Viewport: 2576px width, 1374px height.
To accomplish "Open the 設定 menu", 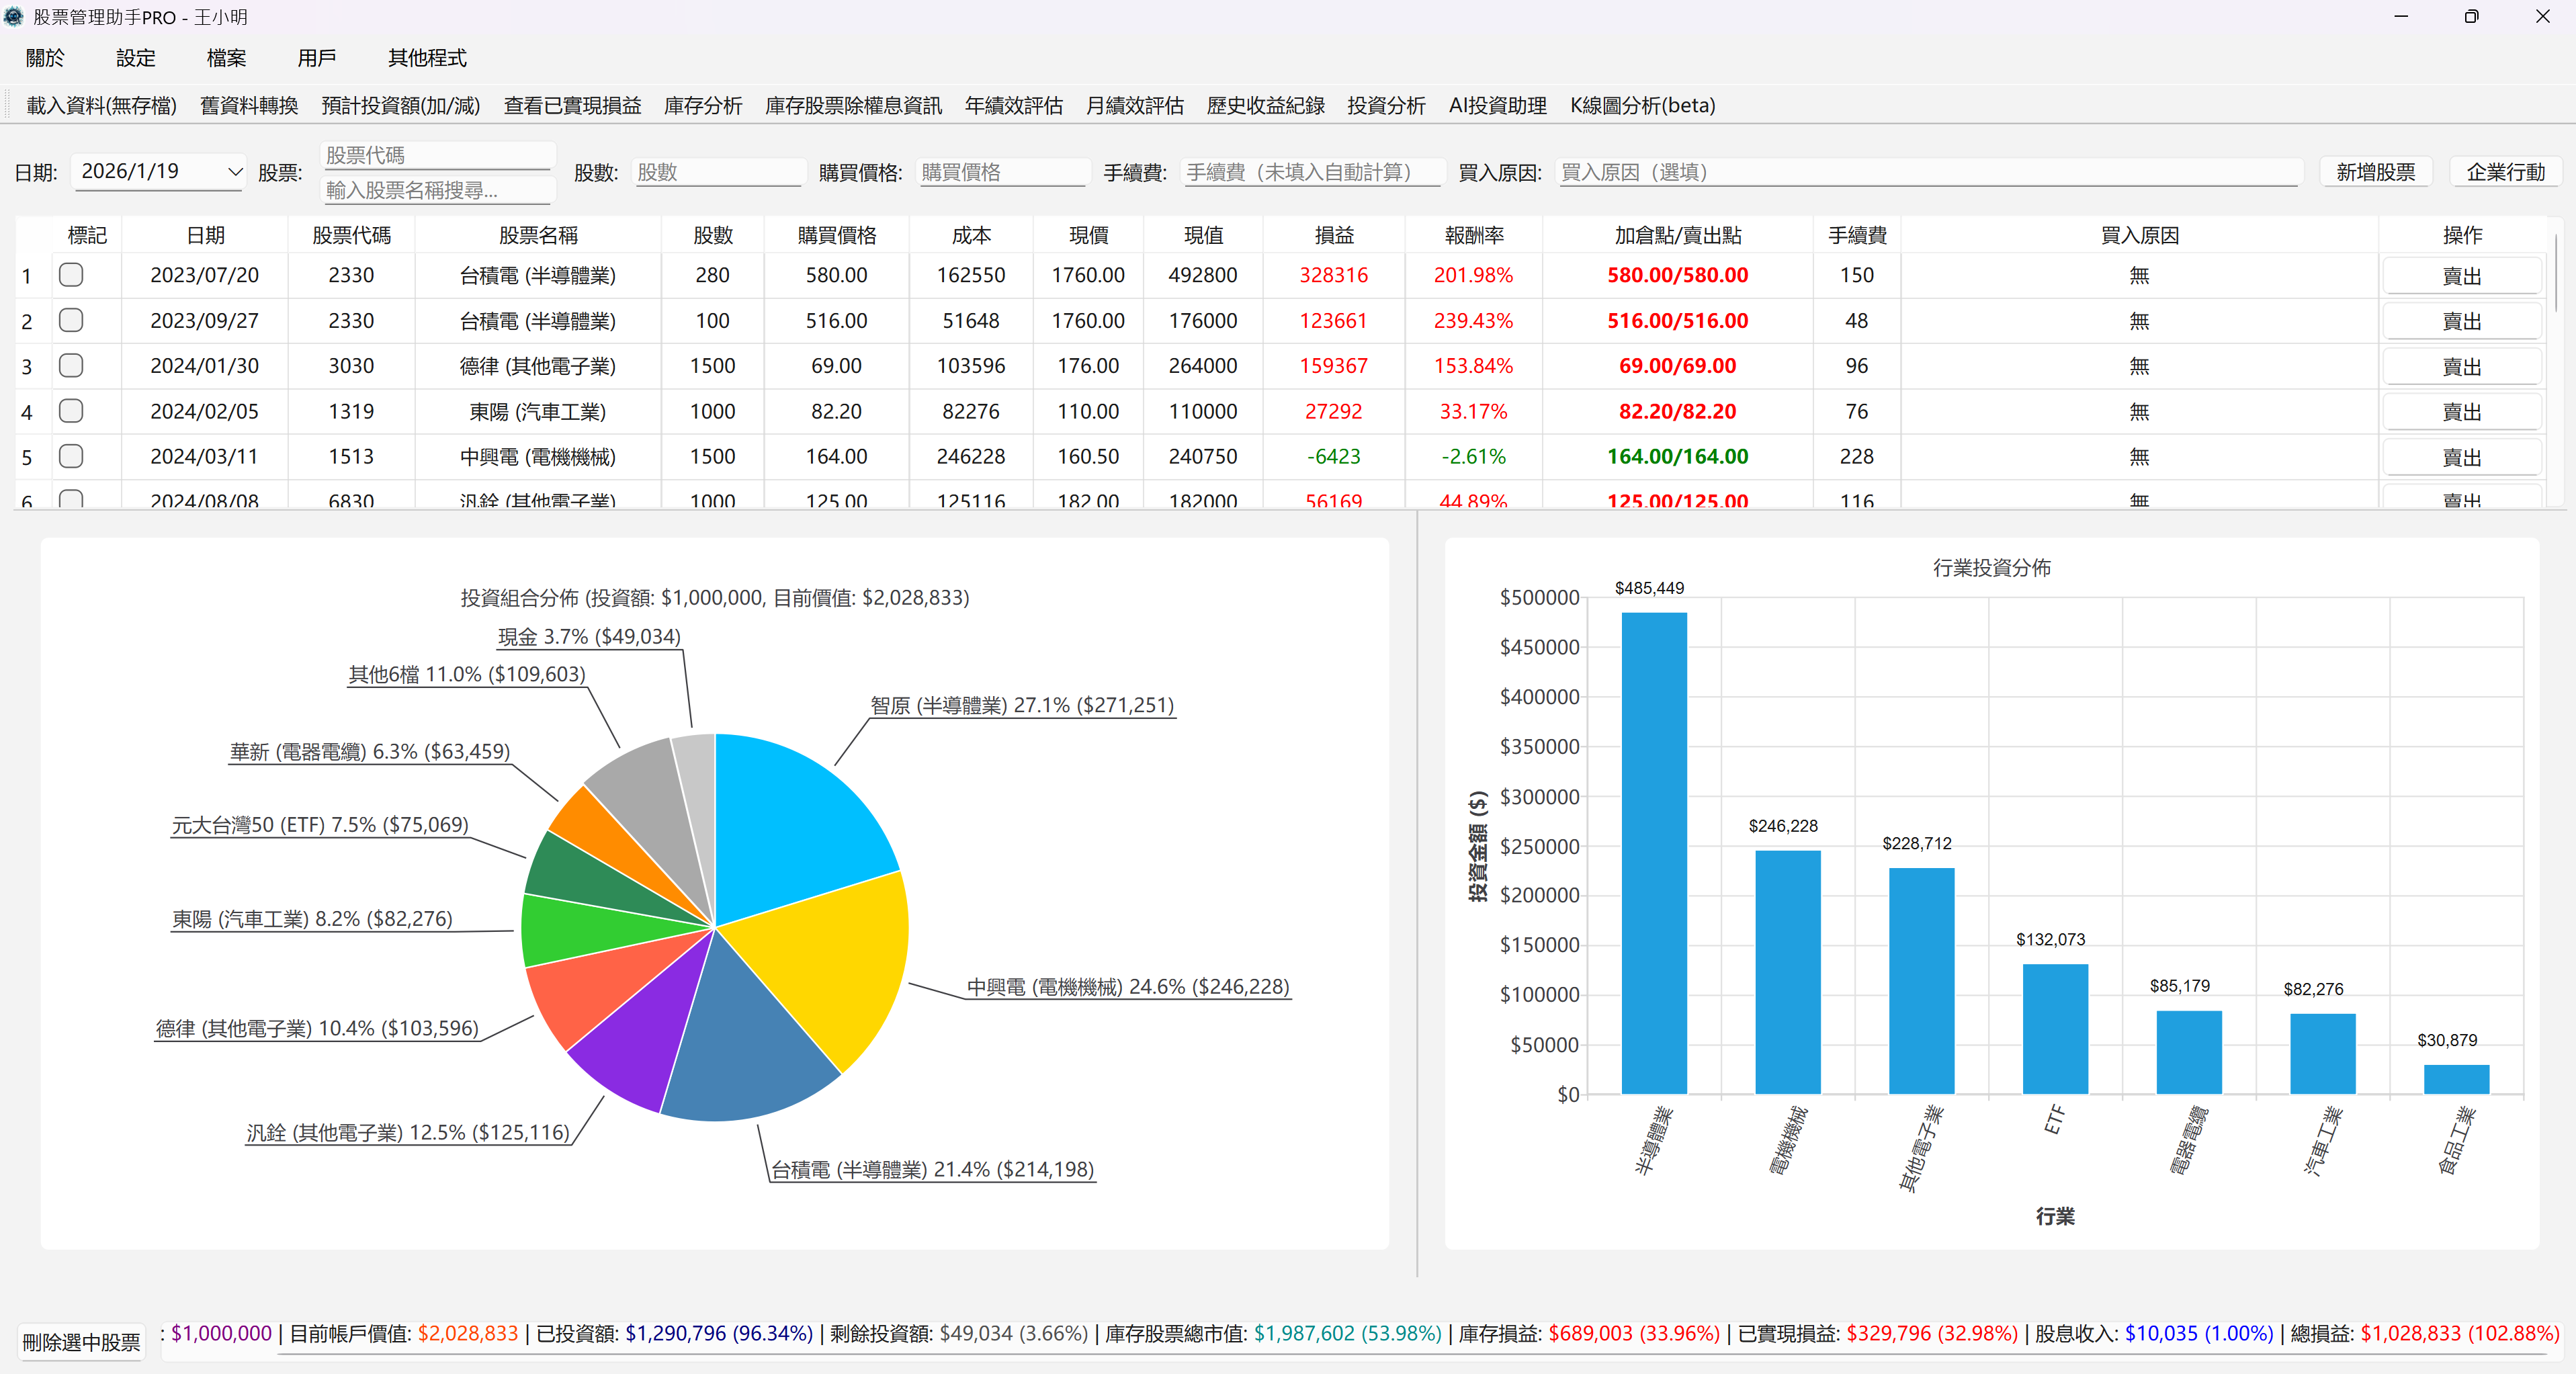I will point(135,58).
